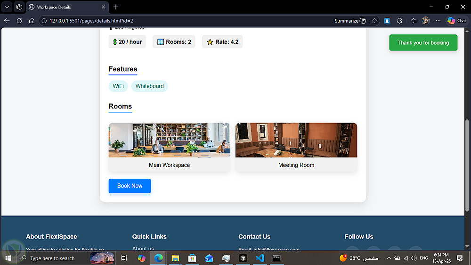471x265 pixels.
Task: Open the notification center icon
Action: pos(460,258)
